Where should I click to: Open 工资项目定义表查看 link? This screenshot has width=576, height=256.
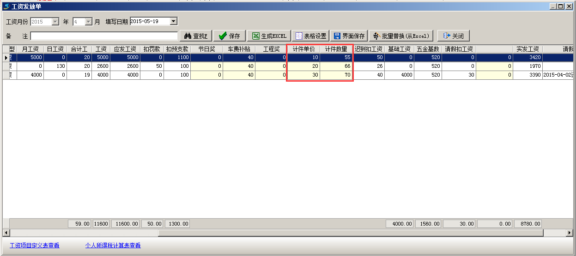[35, 245]
